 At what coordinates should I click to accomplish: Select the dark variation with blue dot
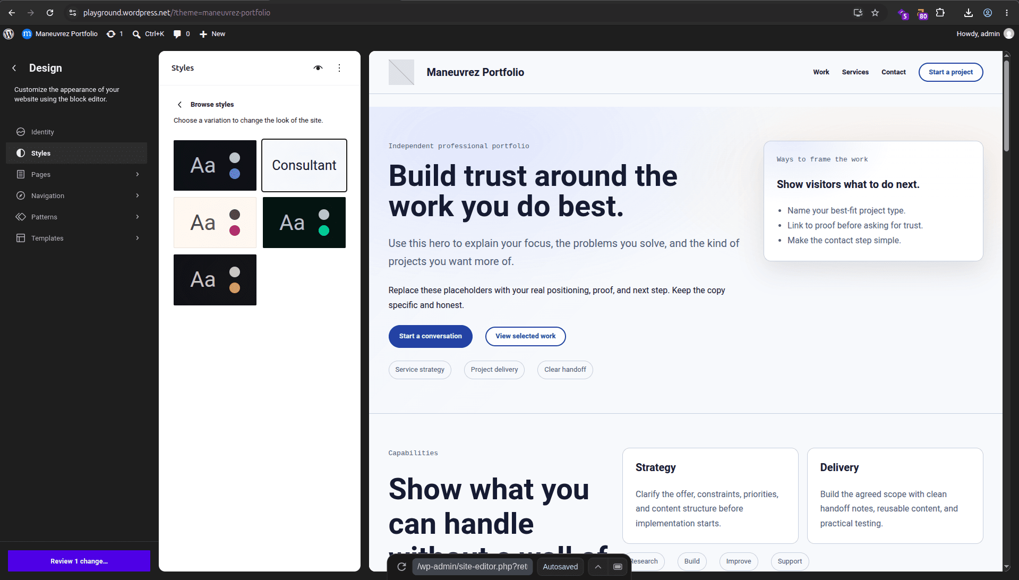tap(215, 165)
